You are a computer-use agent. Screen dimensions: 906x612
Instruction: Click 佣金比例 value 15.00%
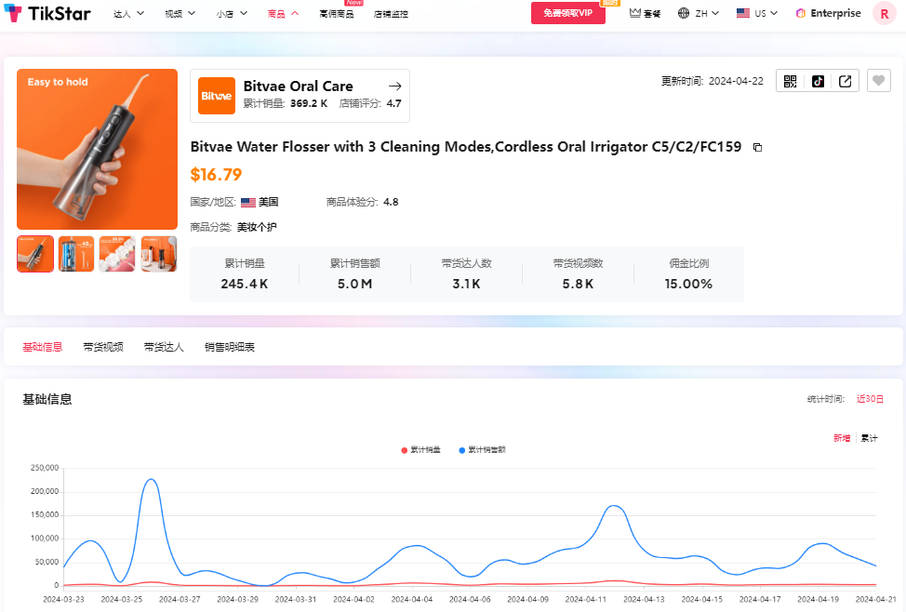click(x=688, y=284)
